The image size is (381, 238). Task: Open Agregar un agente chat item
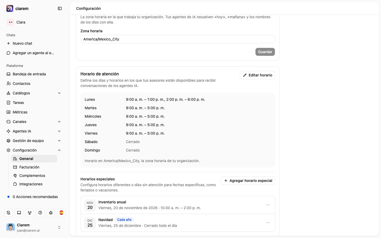point(34,53)
